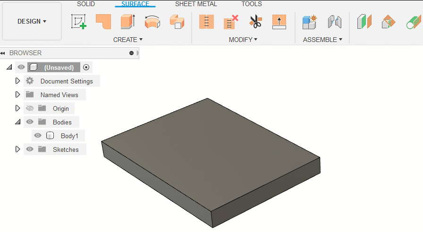Click the Document Settings gear icon
The width and height of the screenshot is (423, 232).
(x=30, y=81)
